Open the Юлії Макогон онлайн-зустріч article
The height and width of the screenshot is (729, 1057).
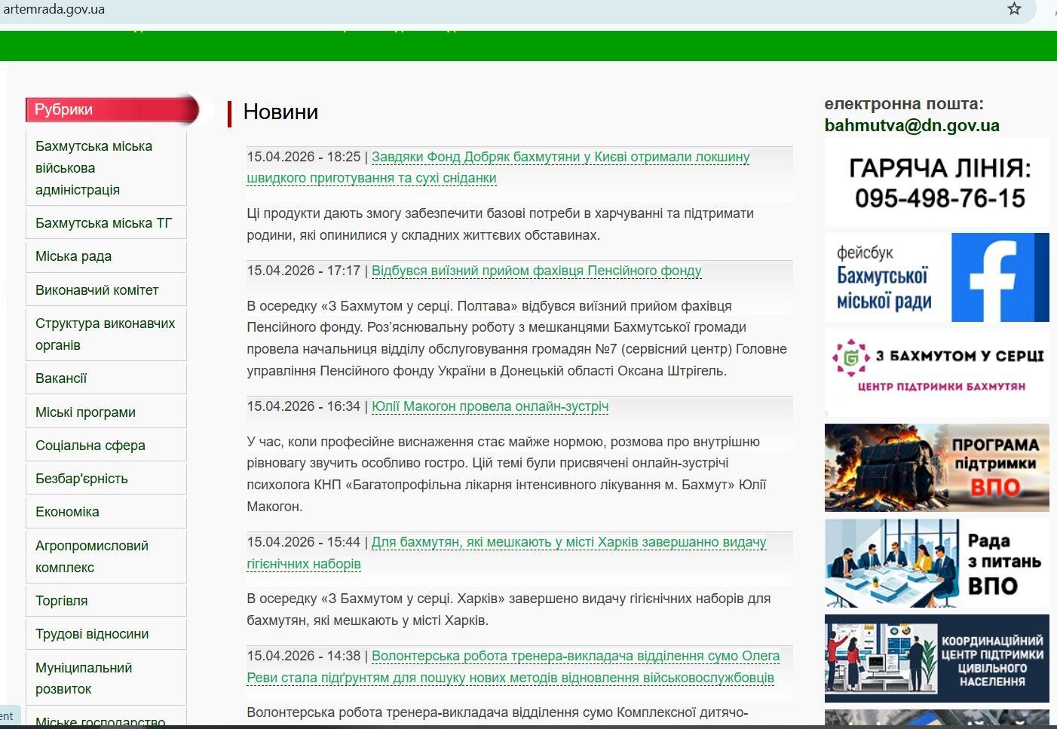pyautogui.click(x=489, y=406)
